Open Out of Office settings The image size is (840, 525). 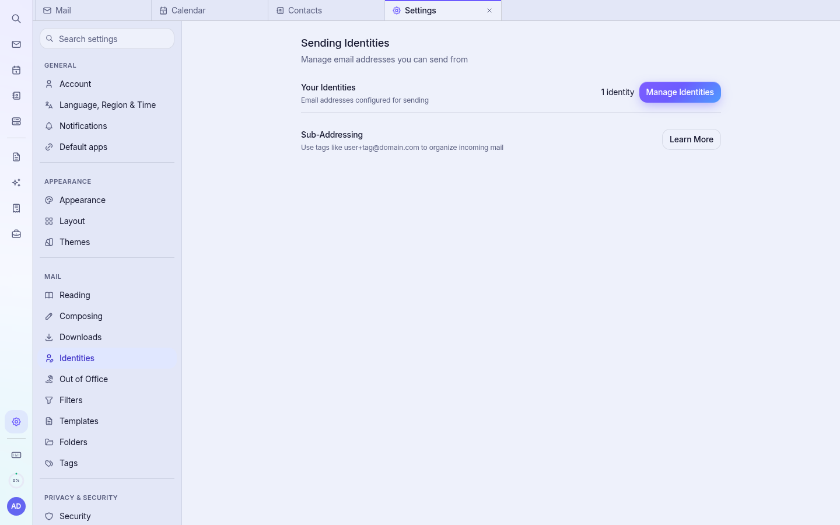[x=107, y=379]
